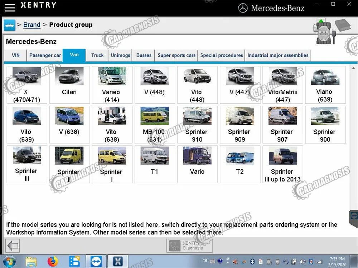Click the scroll up arrow of model list
Image resolution: width=358 pixels, height=268 pixels.
pyautogui.click(x=353, y=68)
